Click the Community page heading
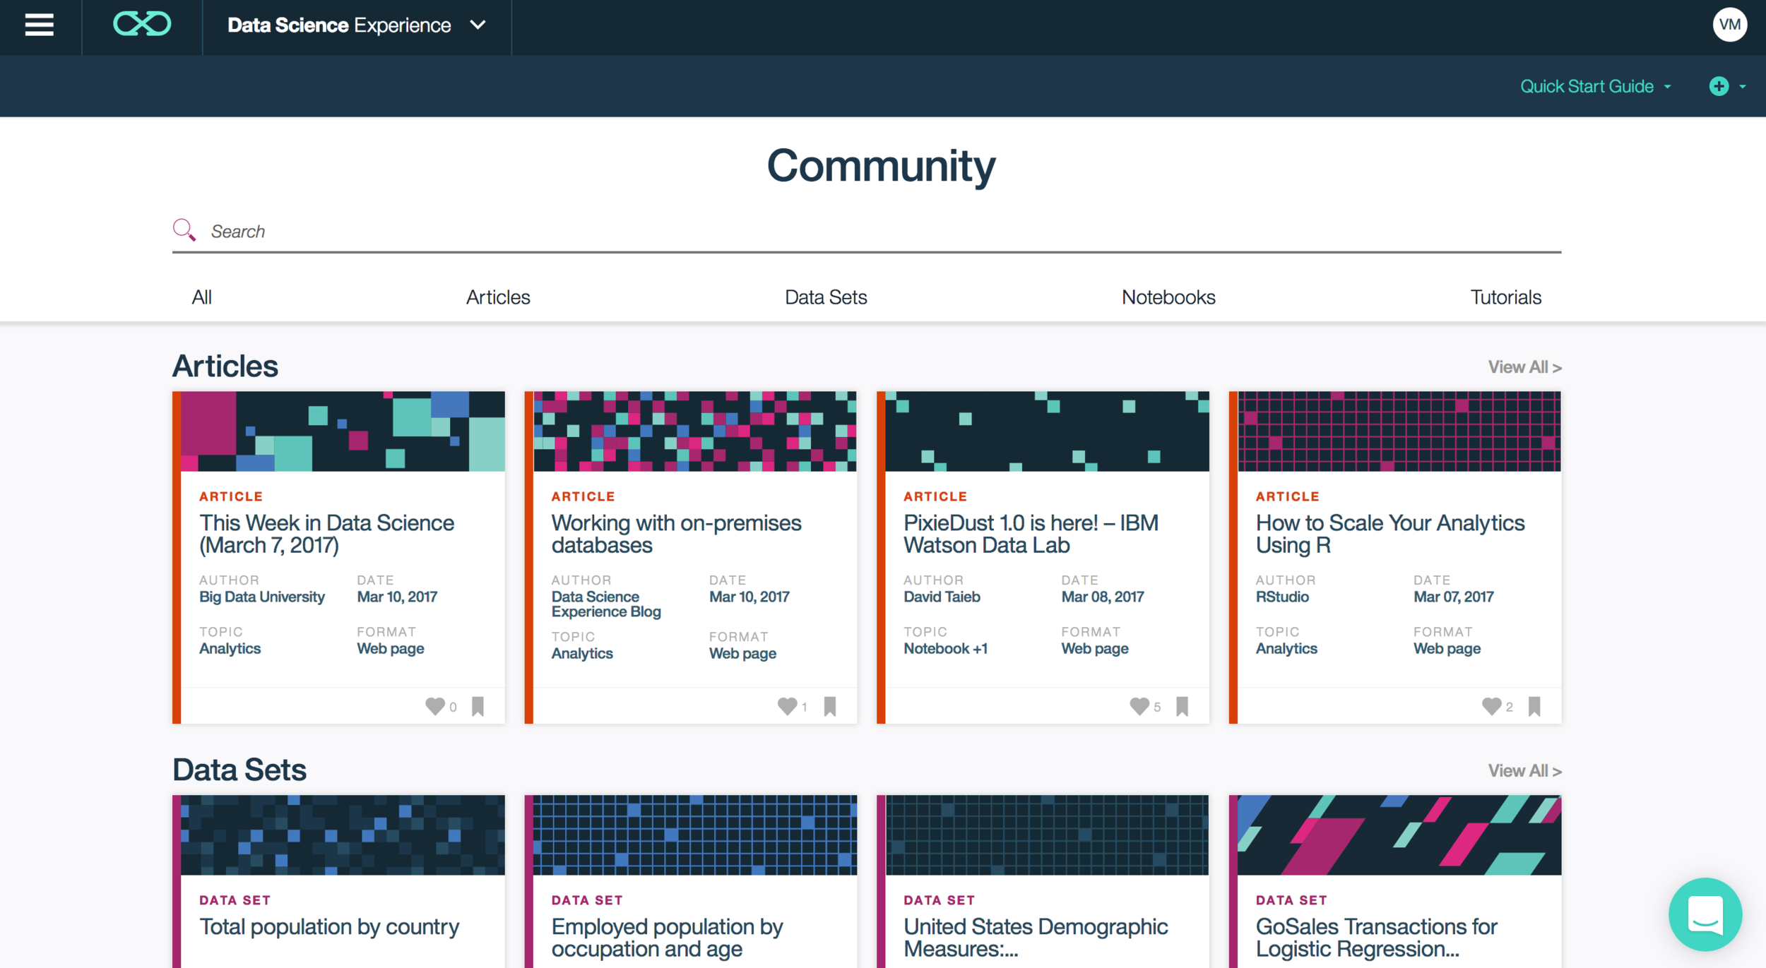The height and width of the screenshot is (968, 1766). click(x=882, y=166)
